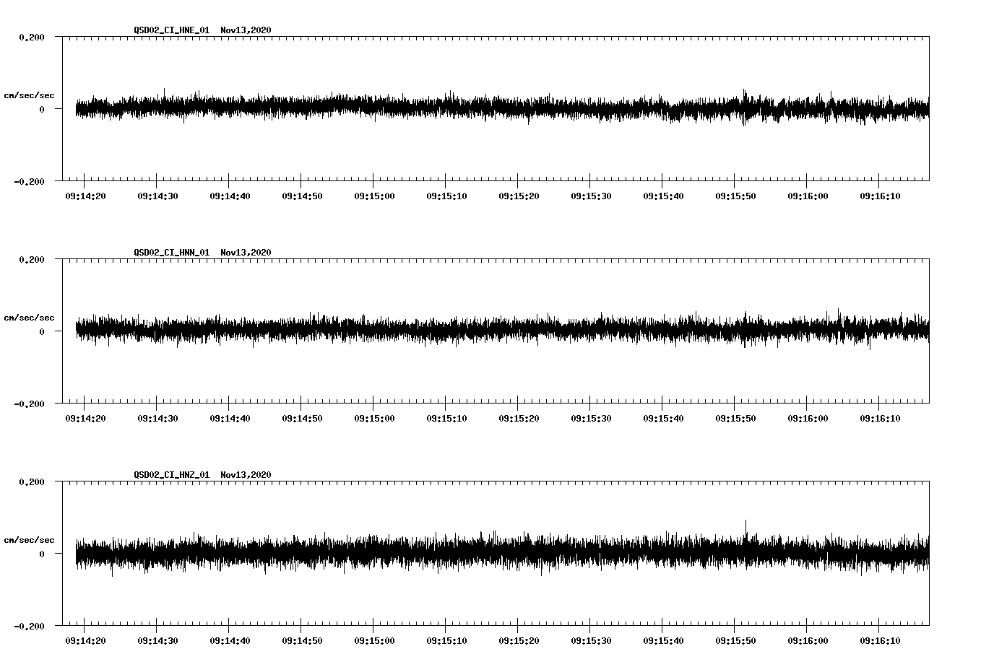This screenshot has width=981, height=667.
Task: Click the cm/sec/sec unit label of middle plot
Action: pos(30,317)
